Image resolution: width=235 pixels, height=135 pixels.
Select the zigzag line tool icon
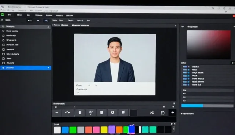tap(68, 112)
